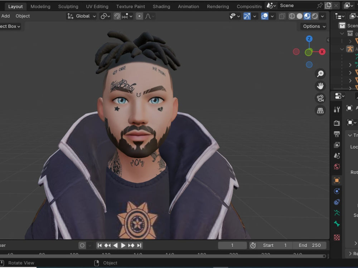Switch to Rendered viewport shading mode
The image size is (358, 268).
point(314,16)
